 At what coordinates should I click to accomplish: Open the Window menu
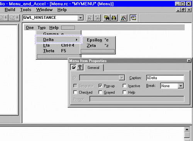44,10
